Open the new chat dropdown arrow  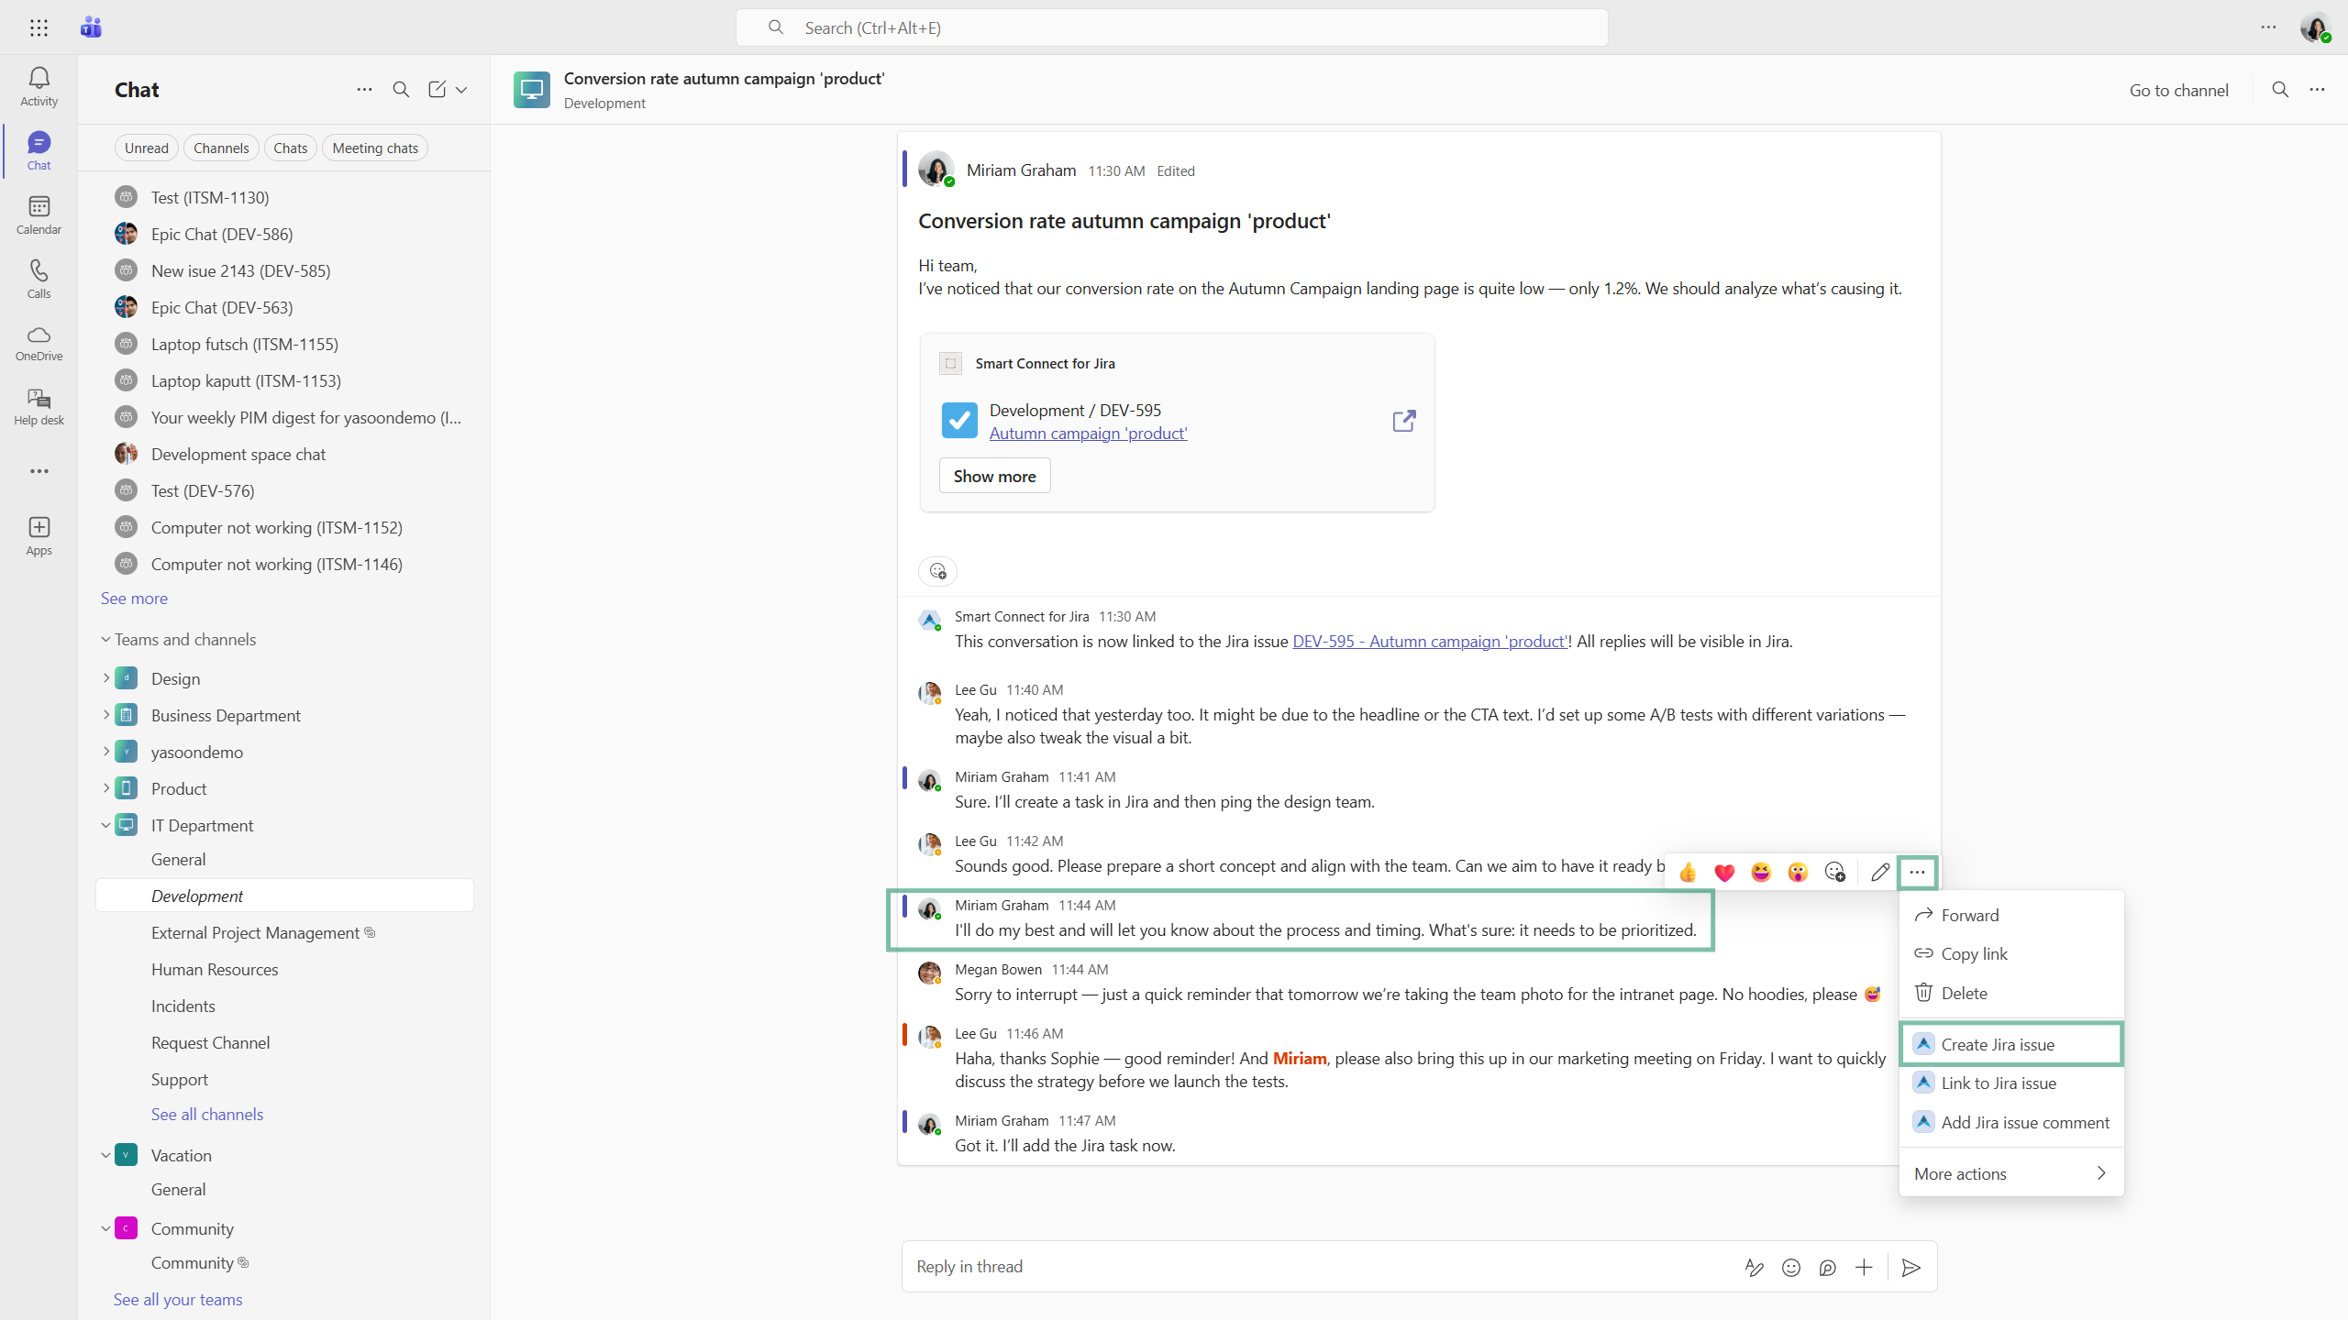pos(461,90)
